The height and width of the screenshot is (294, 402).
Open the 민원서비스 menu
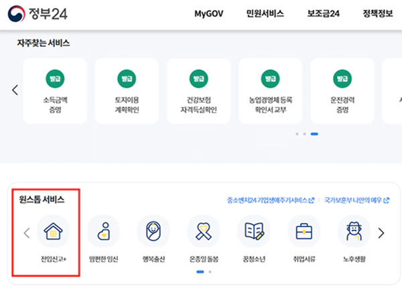click(x=265, y=13)
